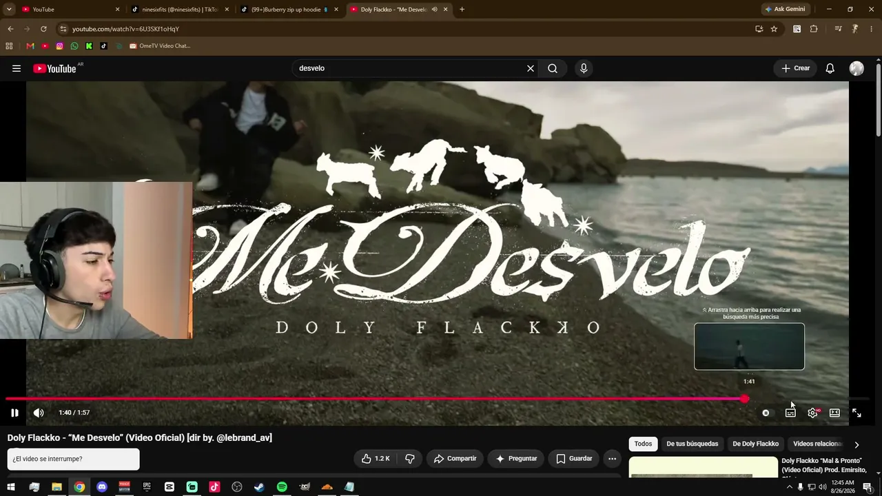Open the Gmail bookmark

click(30, 46)
